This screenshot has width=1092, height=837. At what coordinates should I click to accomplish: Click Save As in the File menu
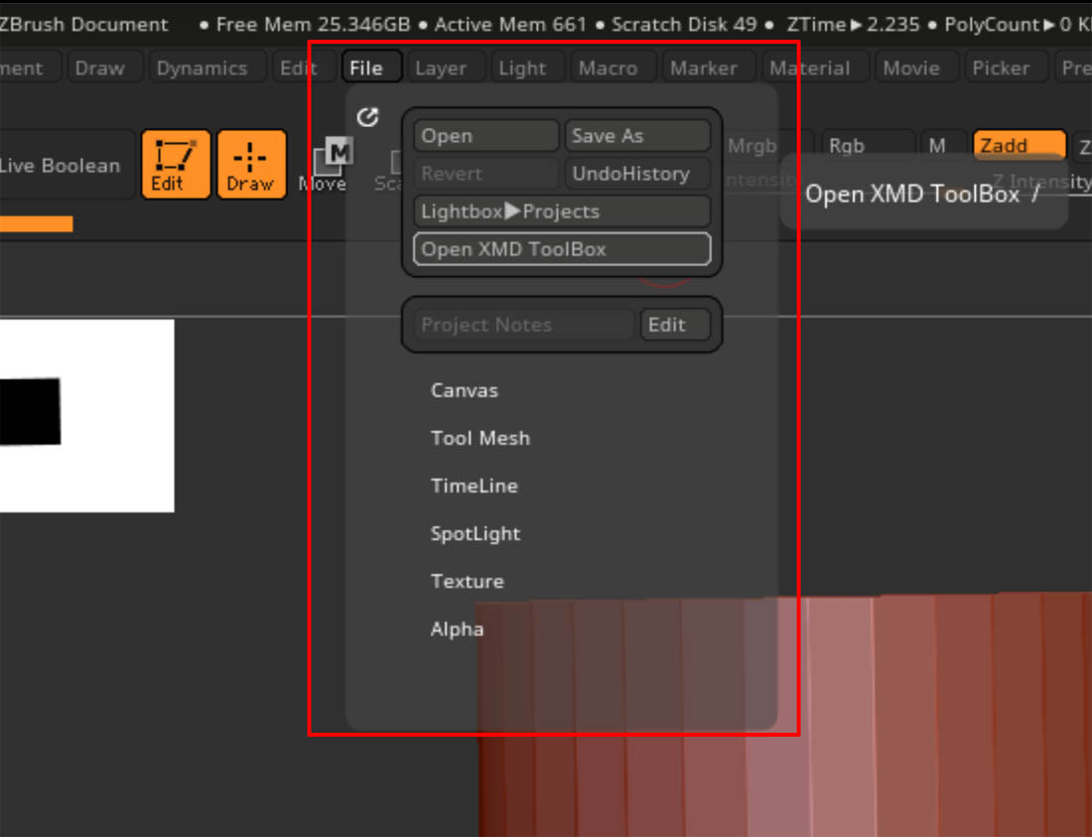(636, 135)
